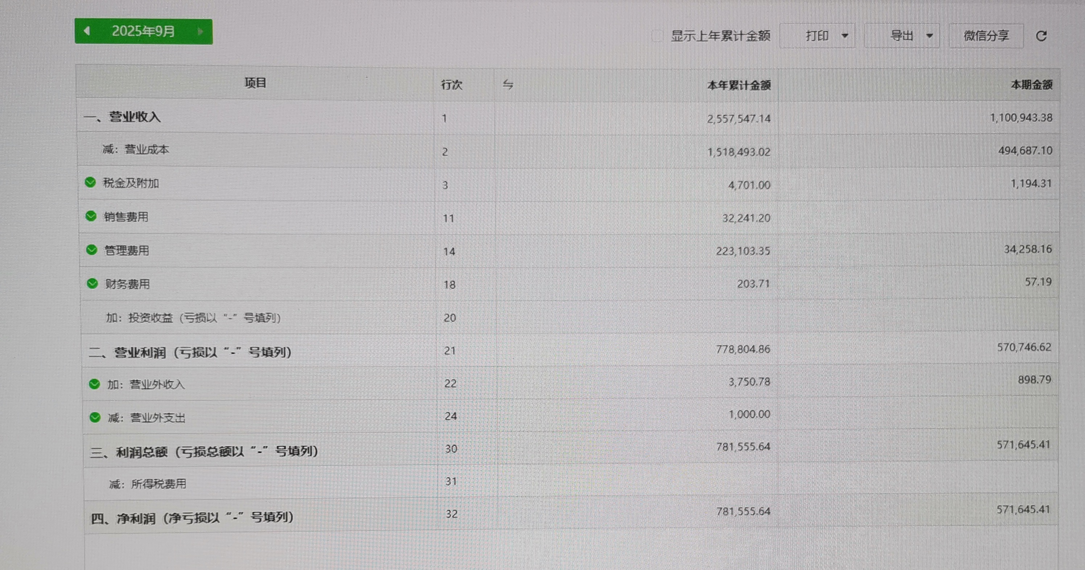1085x570 pixels.
Task: Open the 2025年9月 period selector
Action: (143, 31)
